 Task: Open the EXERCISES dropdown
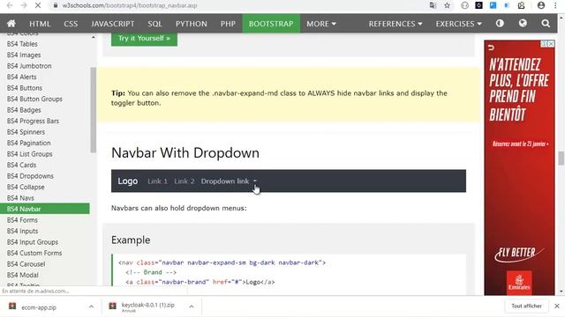point(458,24)
